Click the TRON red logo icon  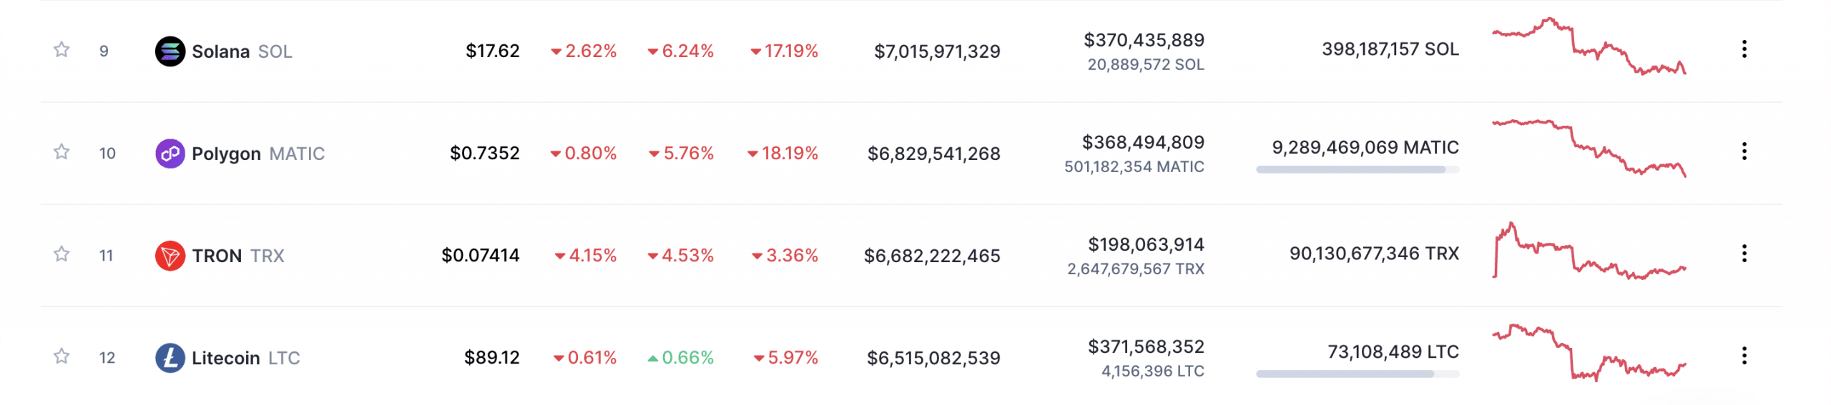pos(170,256)
